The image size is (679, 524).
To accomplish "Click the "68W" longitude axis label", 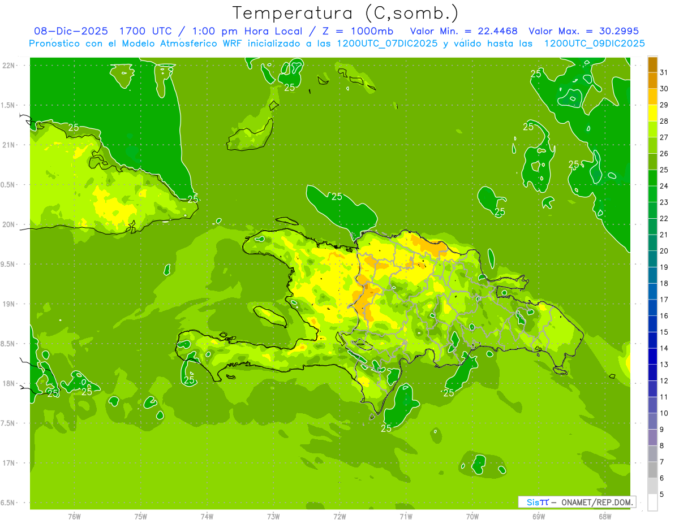I will point(605,517).
